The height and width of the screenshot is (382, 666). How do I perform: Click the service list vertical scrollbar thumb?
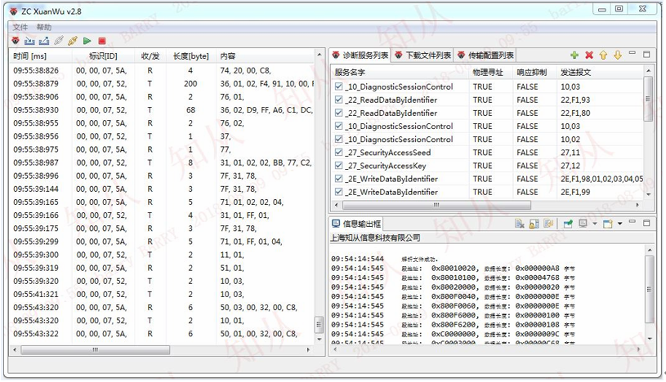648,99
